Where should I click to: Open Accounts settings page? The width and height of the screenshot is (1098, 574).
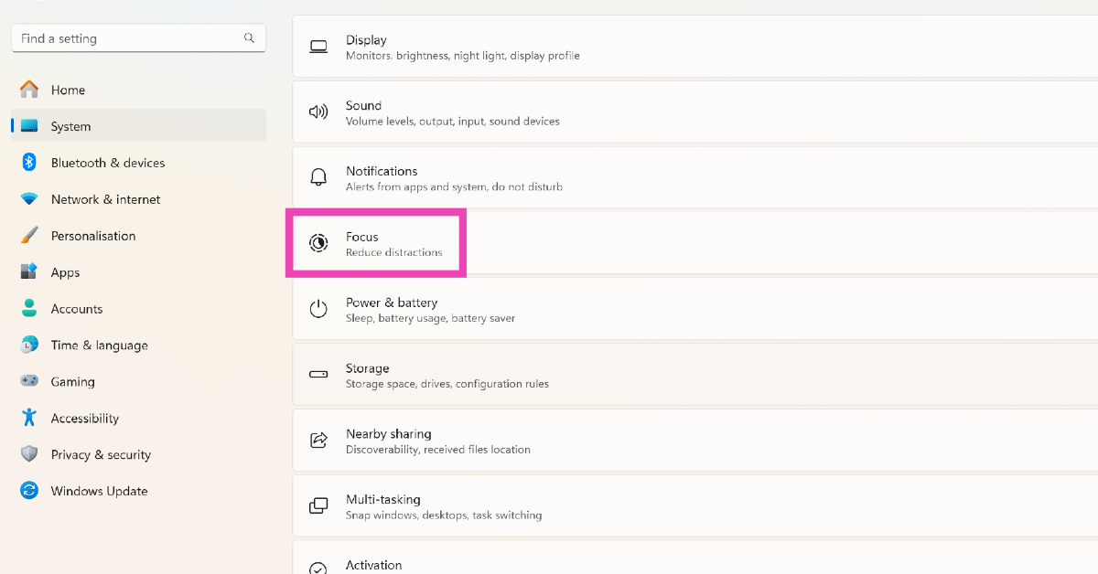pos(76,309)
